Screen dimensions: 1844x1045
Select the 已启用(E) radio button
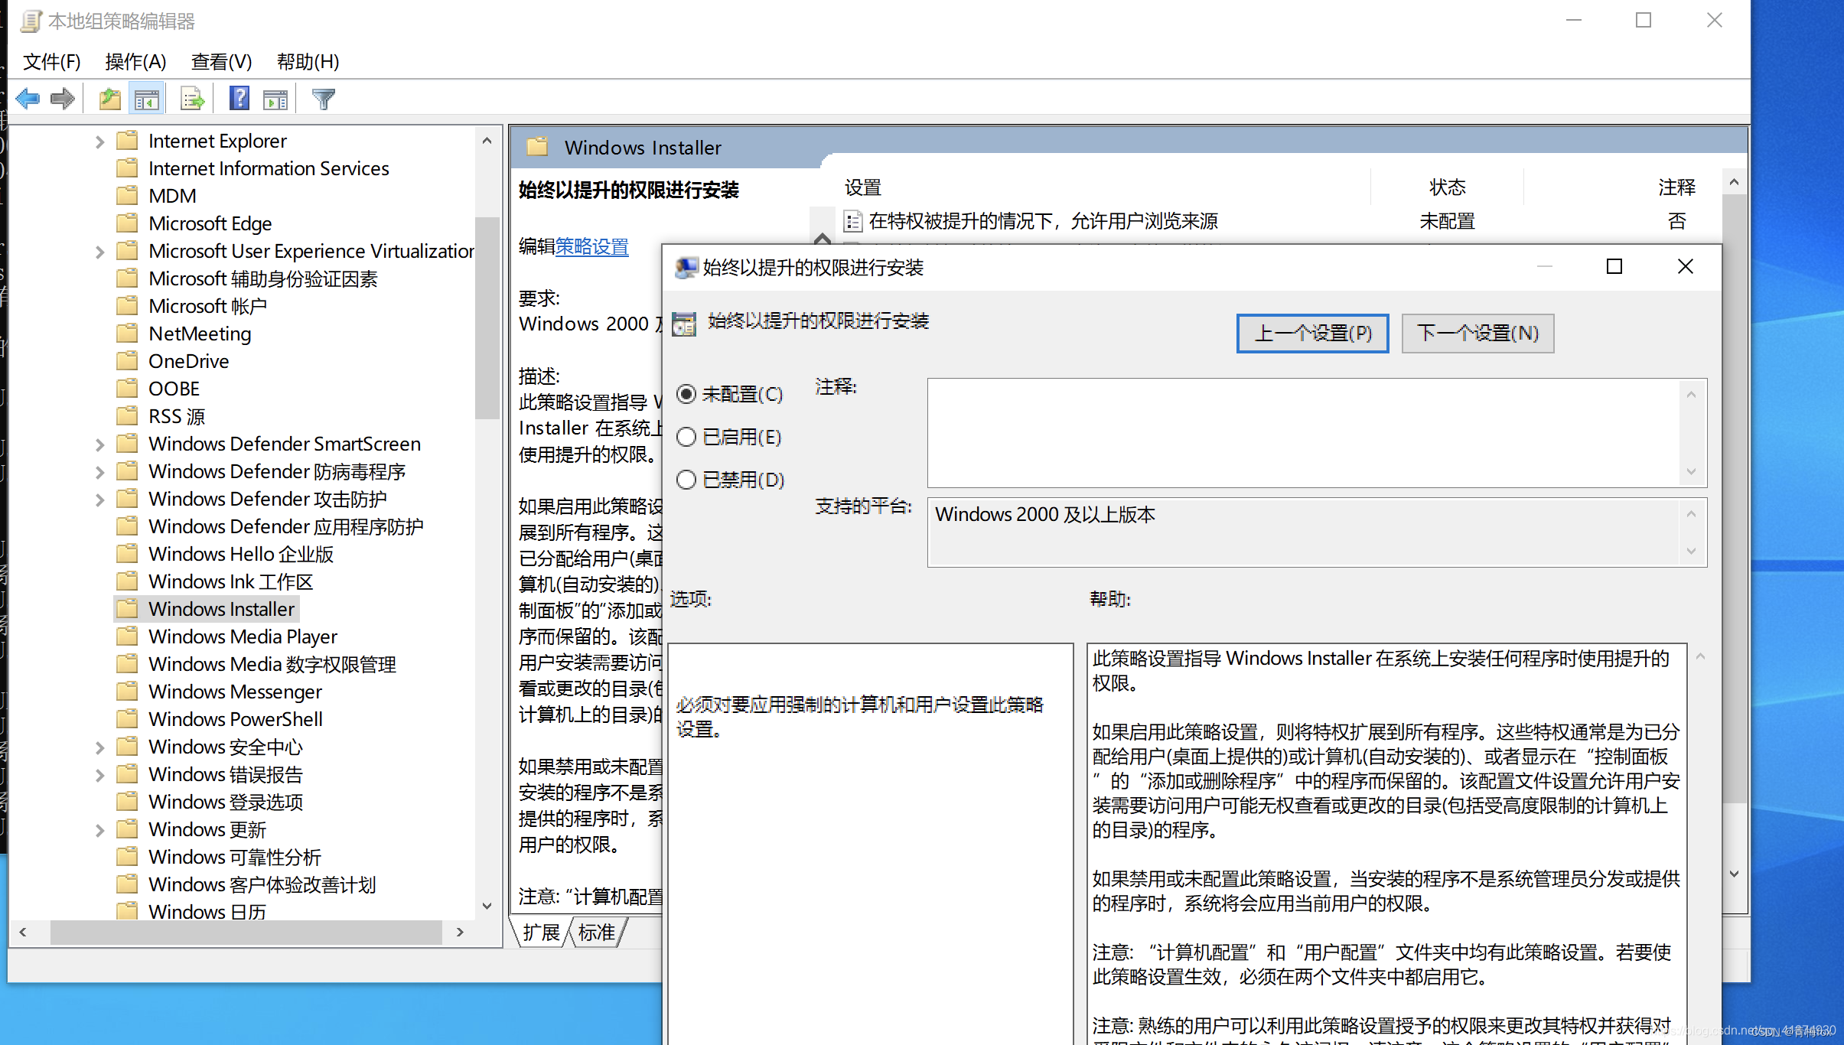(x=686, y=437)
